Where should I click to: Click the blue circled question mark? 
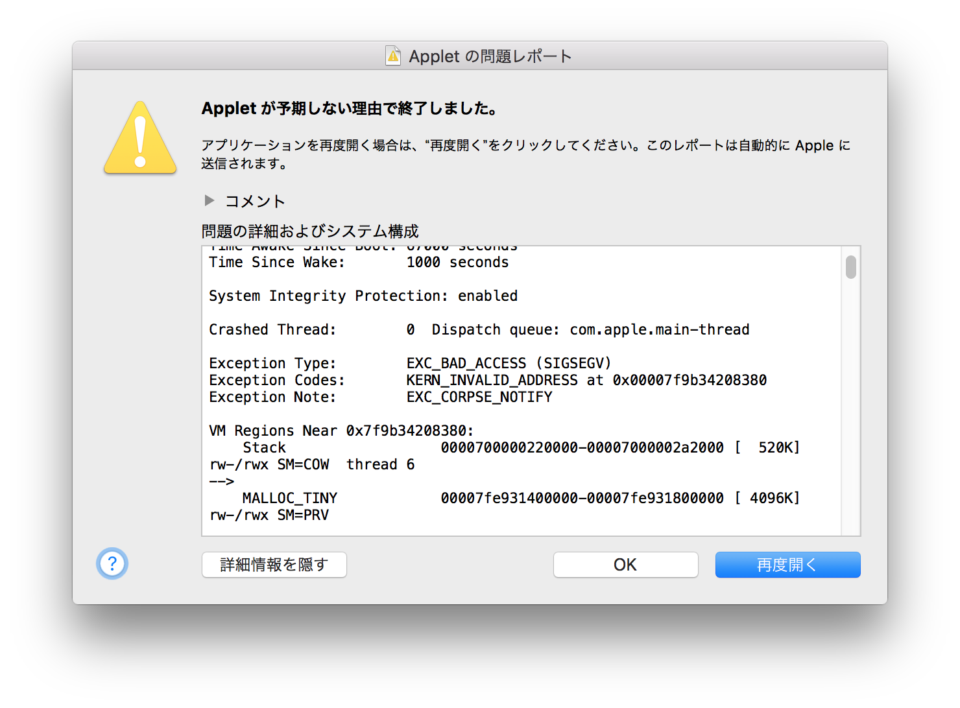coord(112,564)
